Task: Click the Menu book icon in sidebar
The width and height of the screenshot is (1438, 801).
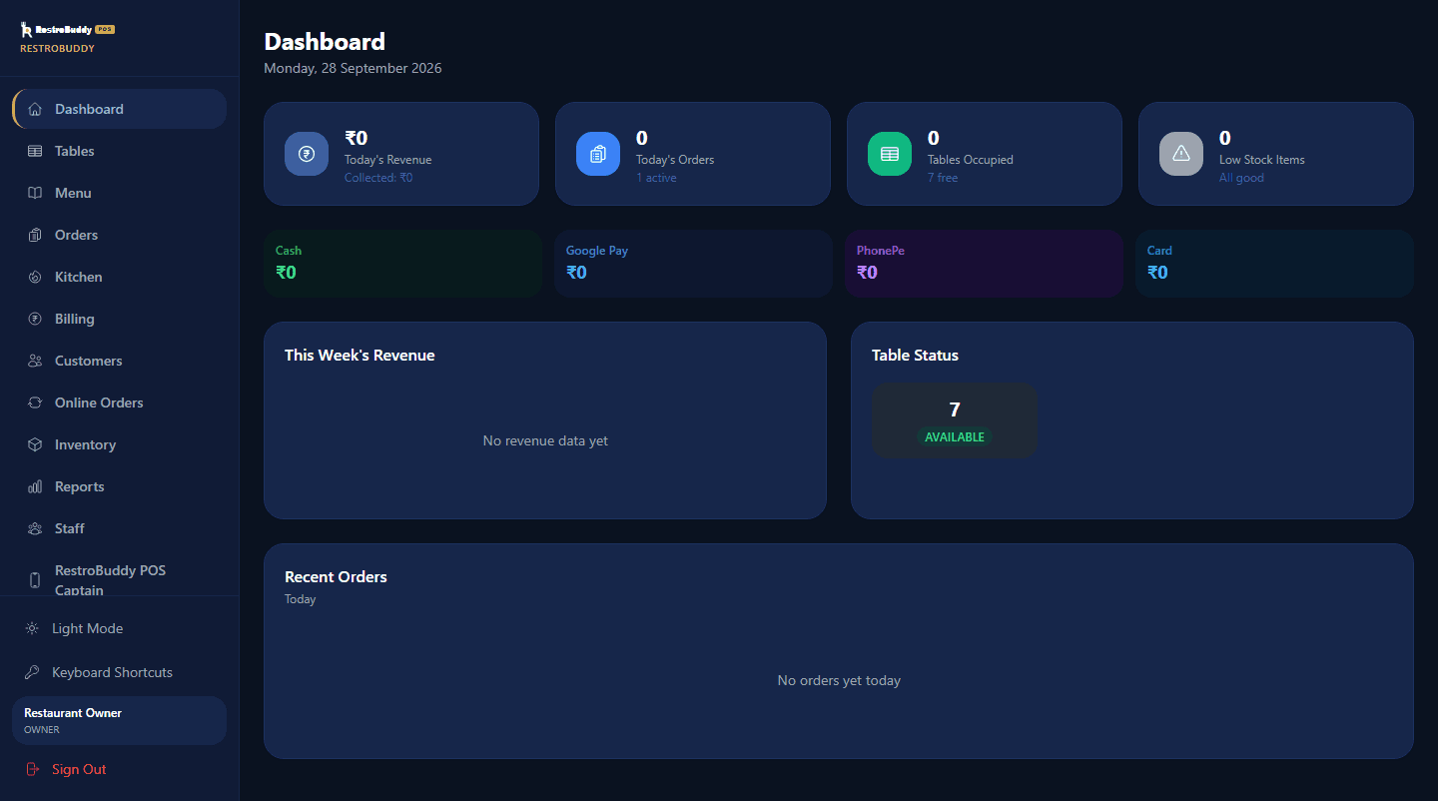Action: 35,193
